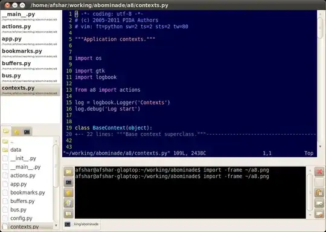
Task: Open buffers.py in the file browser list
Action: click(x=27, y=201)
